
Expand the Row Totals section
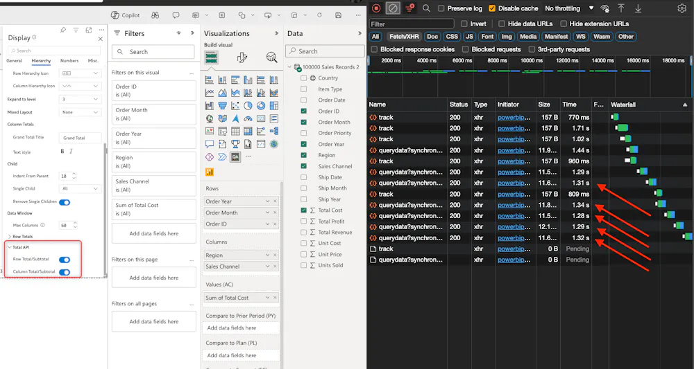click(x=10, y=237)
